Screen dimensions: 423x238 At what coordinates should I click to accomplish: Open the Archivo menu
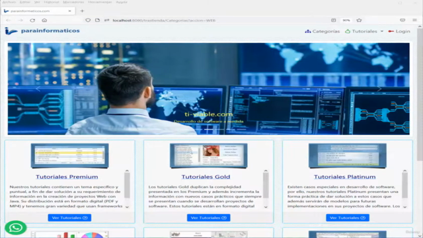pyautogui.click(x=9, y=2)
